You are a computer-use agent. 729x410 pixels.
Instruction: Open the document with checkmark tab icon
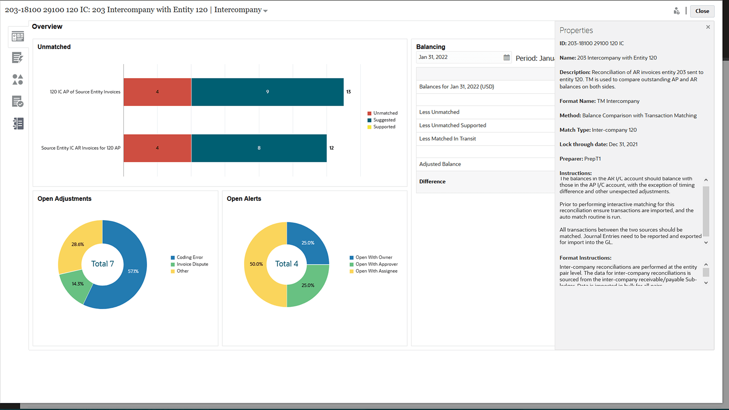click(x=18, y=101)
